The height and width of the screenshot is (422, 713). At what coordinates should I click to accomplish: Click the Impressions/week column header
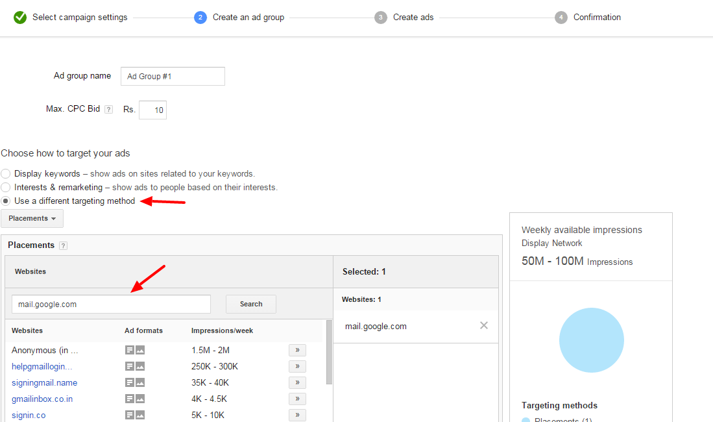[x=223, y=330]
